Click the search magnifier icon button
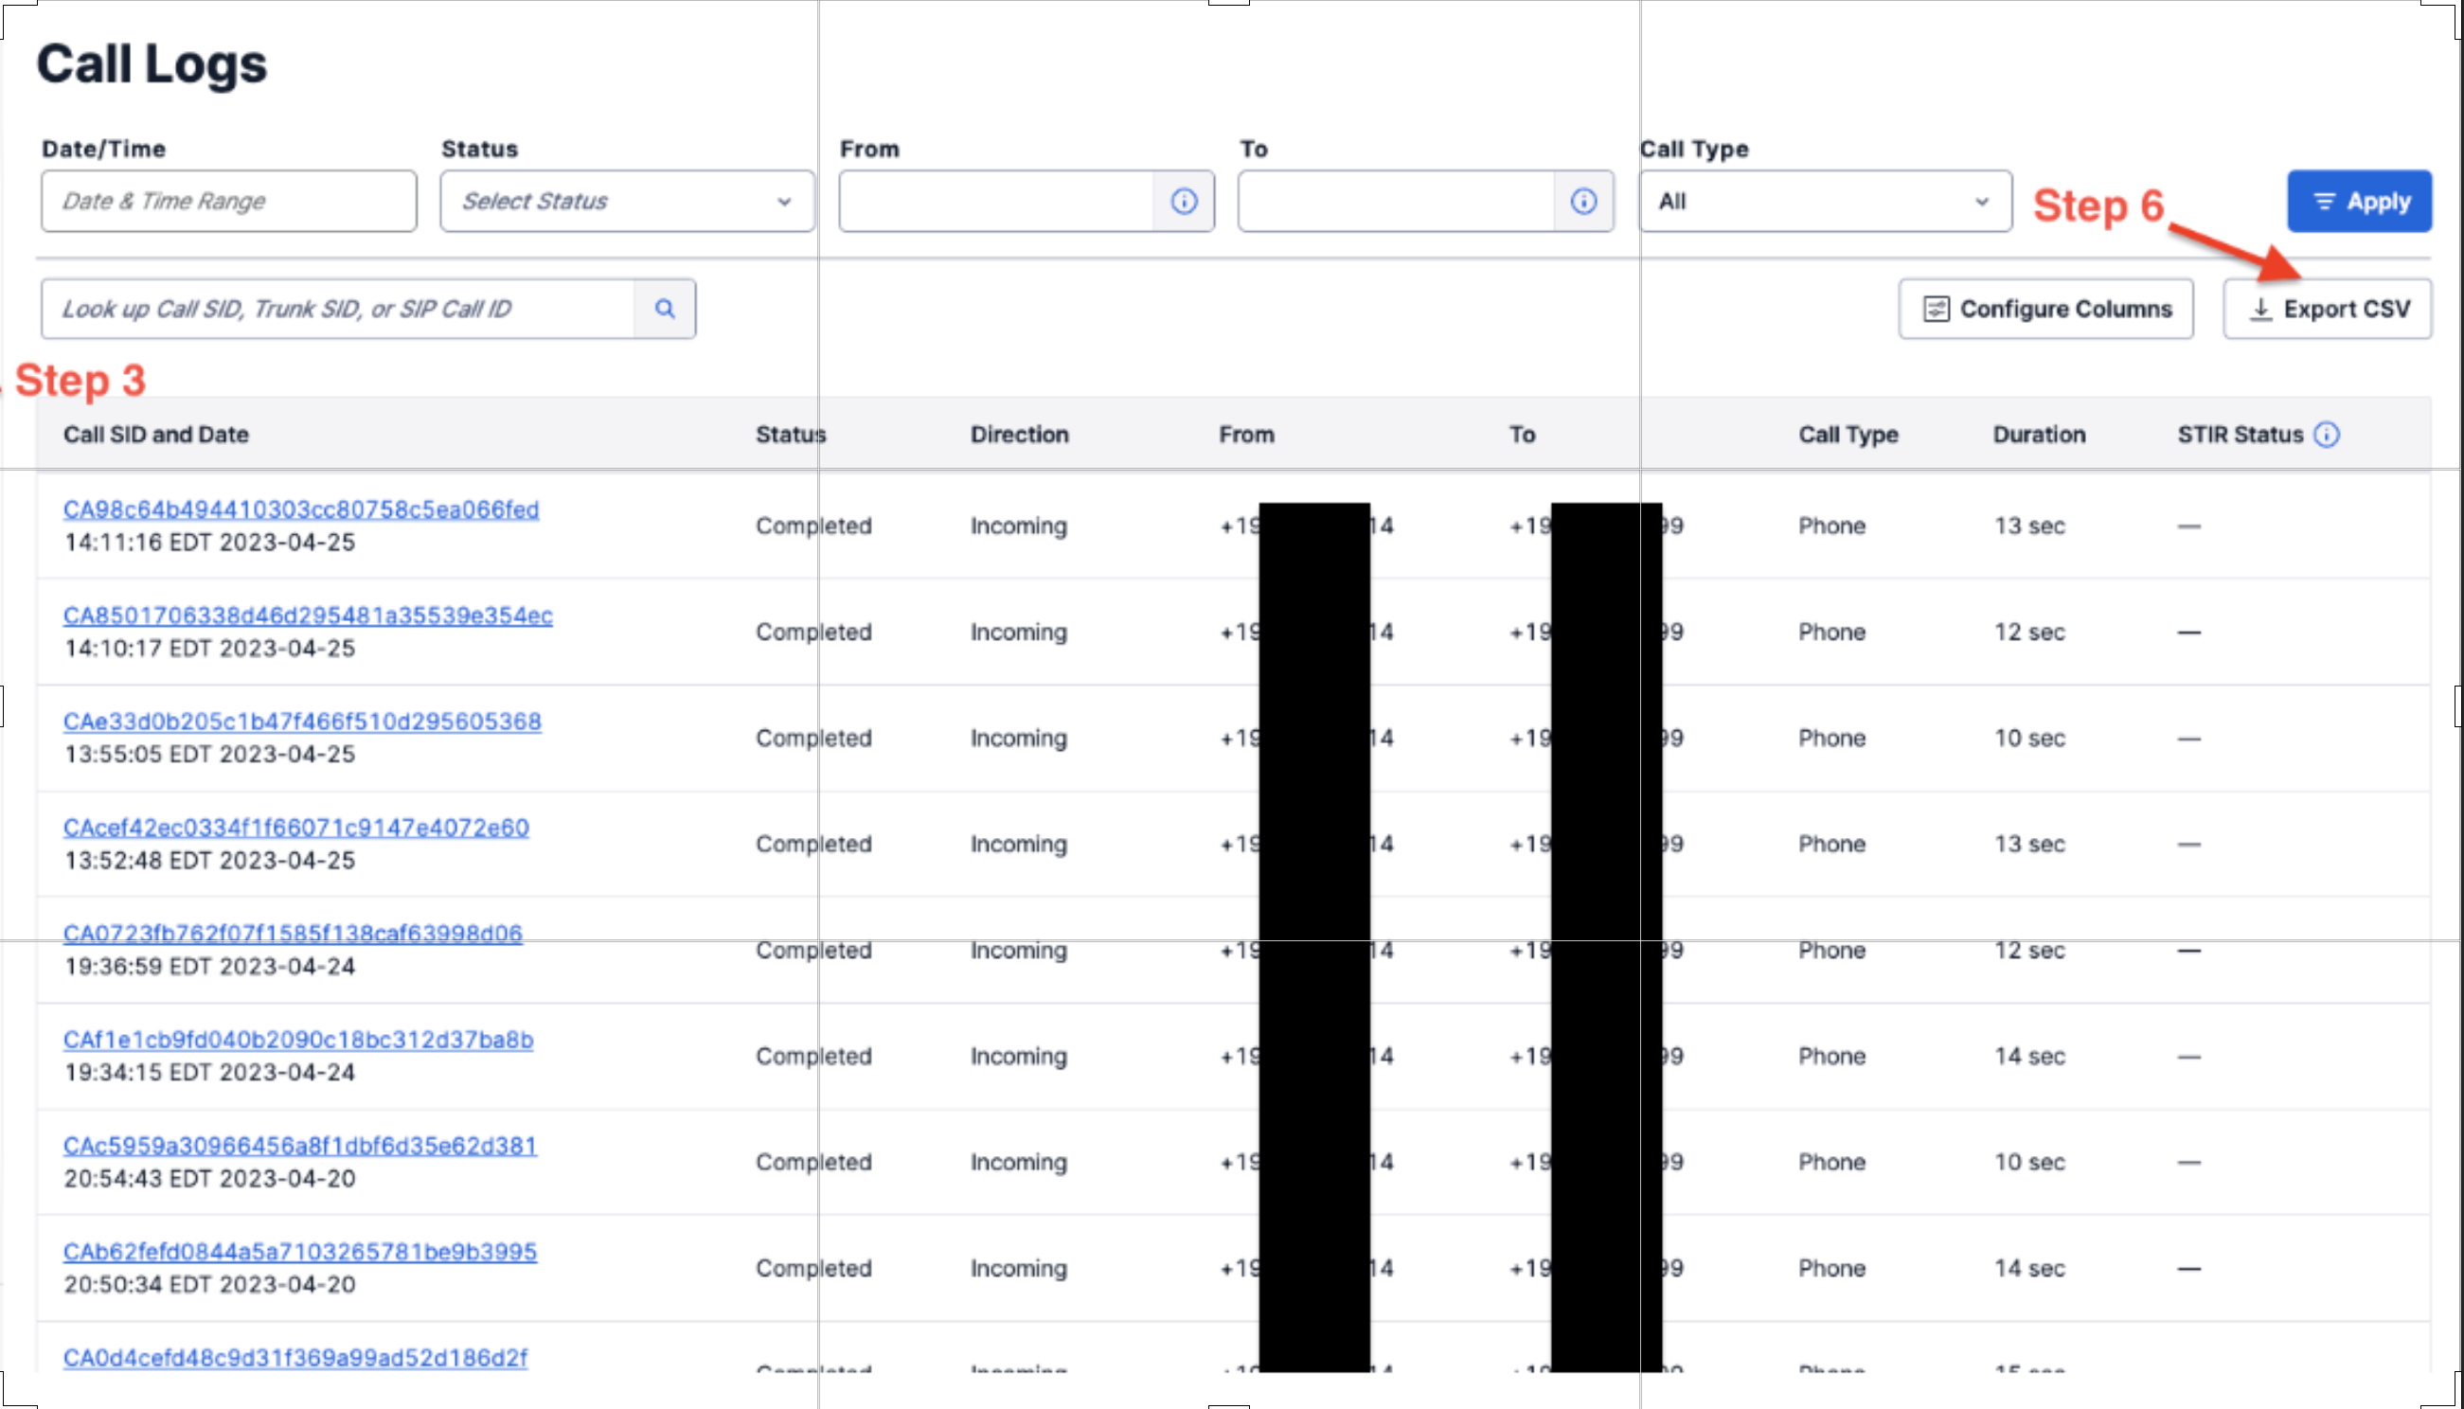 pyautogui.click(x=664, y=309)
